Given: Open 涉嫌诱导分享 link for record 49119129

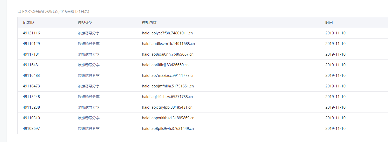Looking at the screenshot, I should (x=89, y=44).
